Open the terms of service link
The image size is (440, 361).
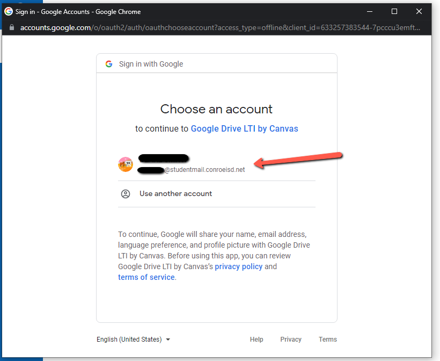click(146, 277)
